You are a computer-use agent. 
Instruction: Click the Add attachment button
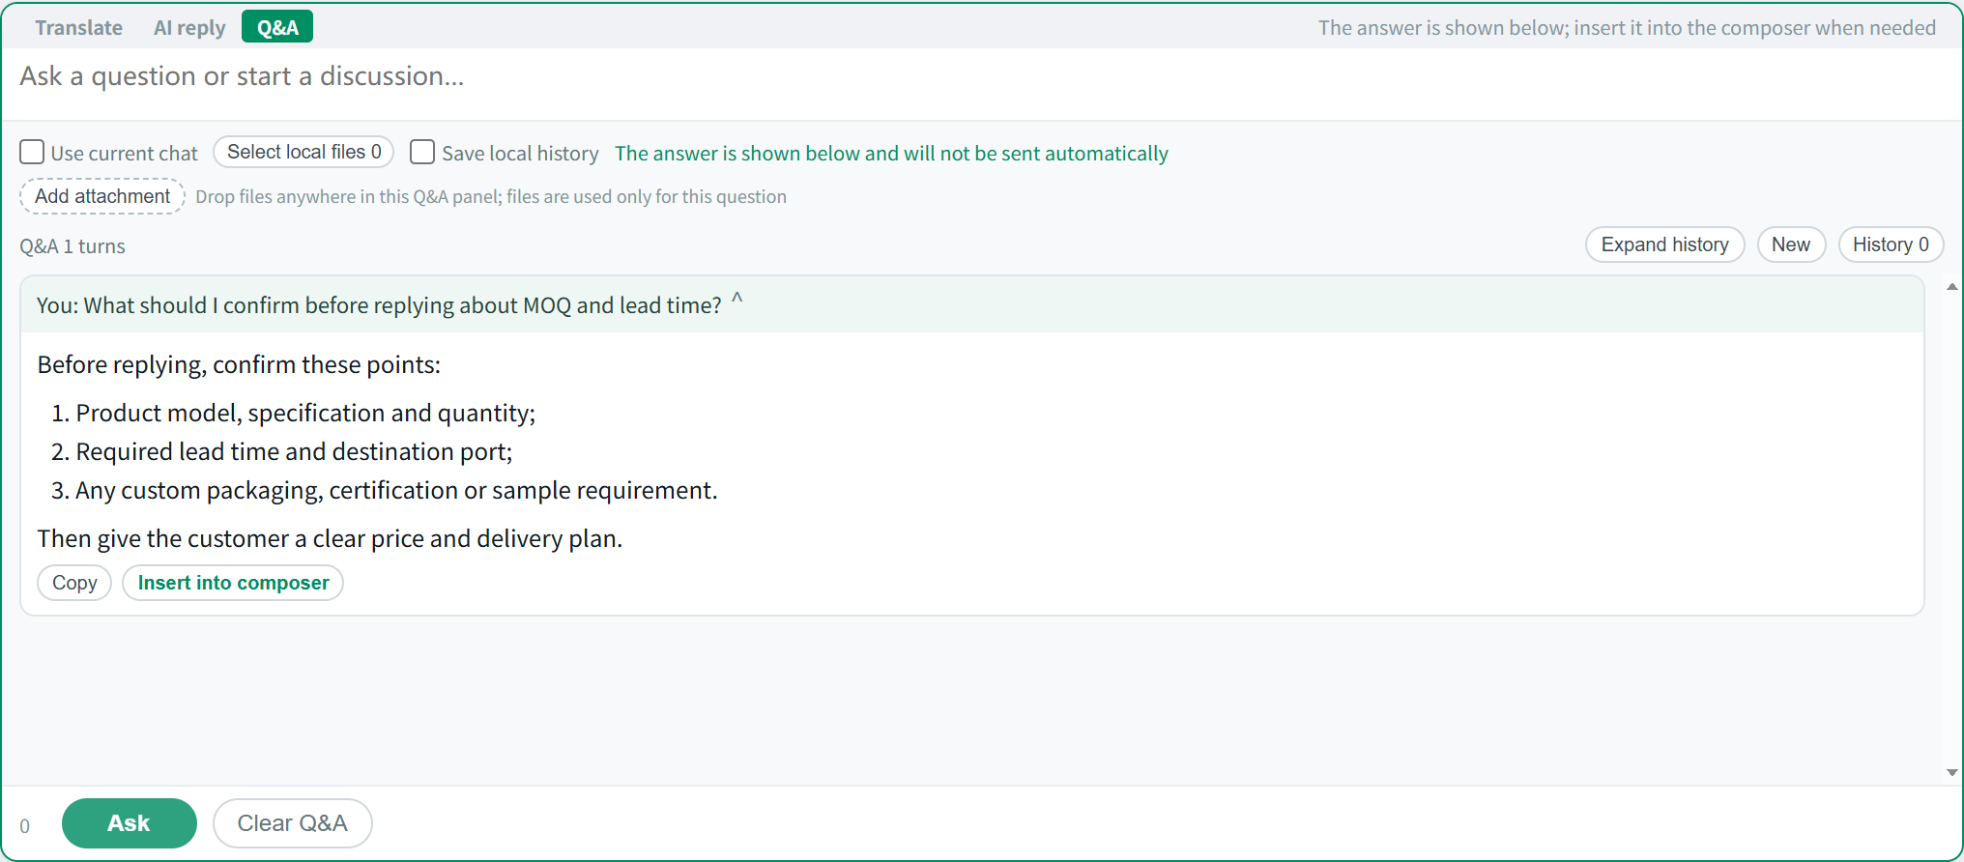(102, 196)
